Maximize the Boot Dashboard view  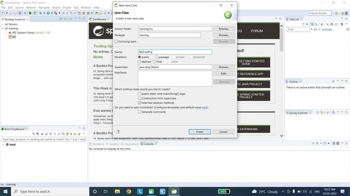point(84,128)
